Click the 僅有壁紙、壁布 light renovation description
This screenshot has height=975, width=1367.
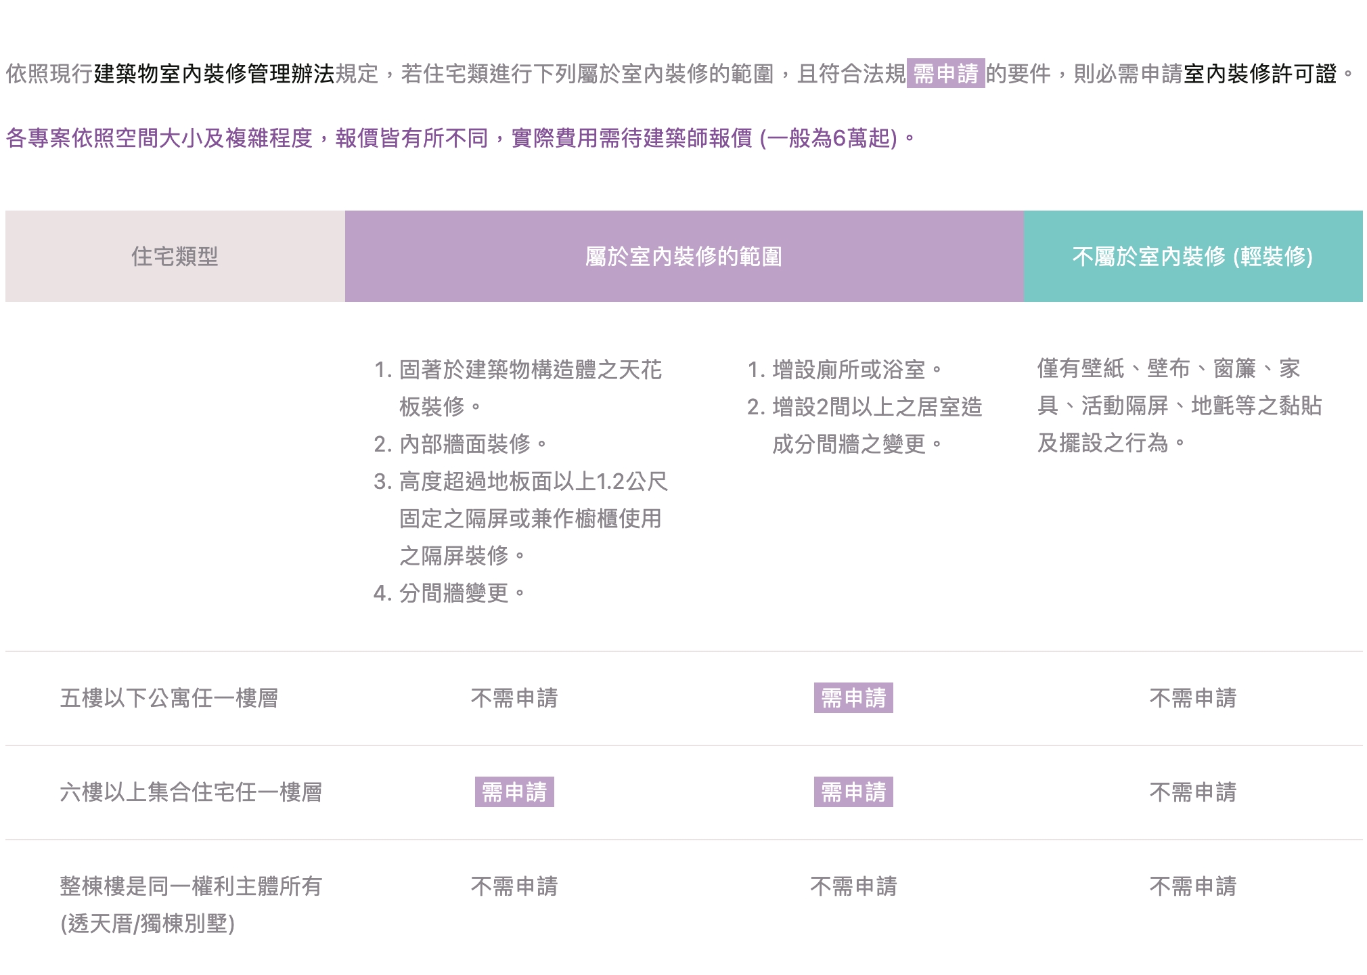[1179, 405]
